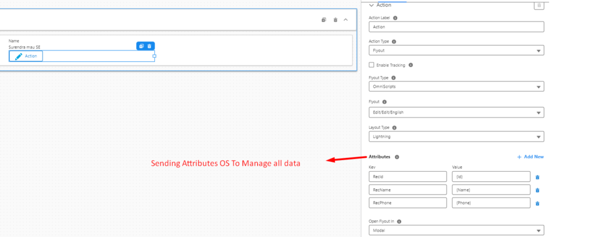Click the 'Surendra mau SE' name text

point(24,47)
